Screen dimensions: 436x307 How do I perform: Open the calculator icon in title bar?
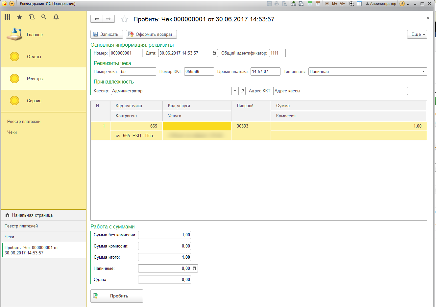[310, 4]
